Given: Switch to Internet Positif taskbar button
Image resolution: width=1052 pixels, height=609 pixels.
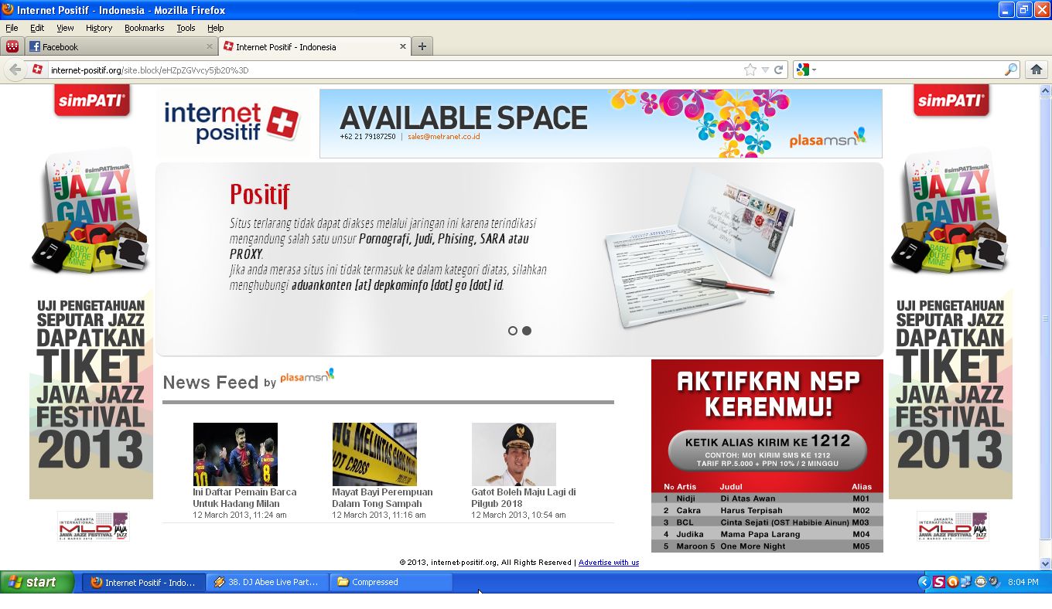Looking at the screenshot, I should click(x=144, y=582).
